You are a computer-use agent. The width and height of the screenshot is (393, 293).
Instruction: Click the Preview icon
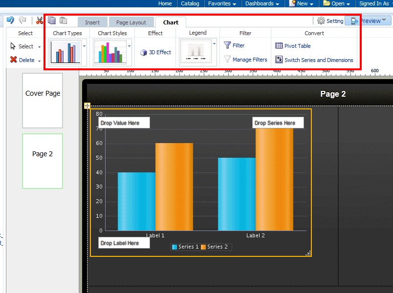354,21
